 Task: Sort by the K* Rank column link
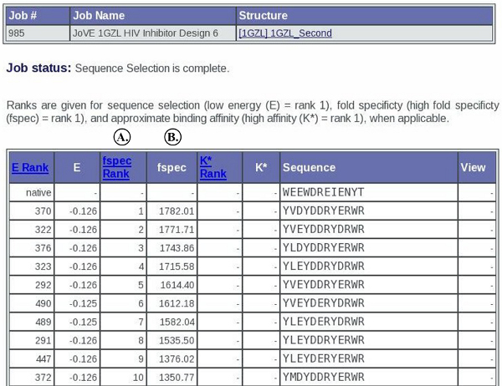213,167
